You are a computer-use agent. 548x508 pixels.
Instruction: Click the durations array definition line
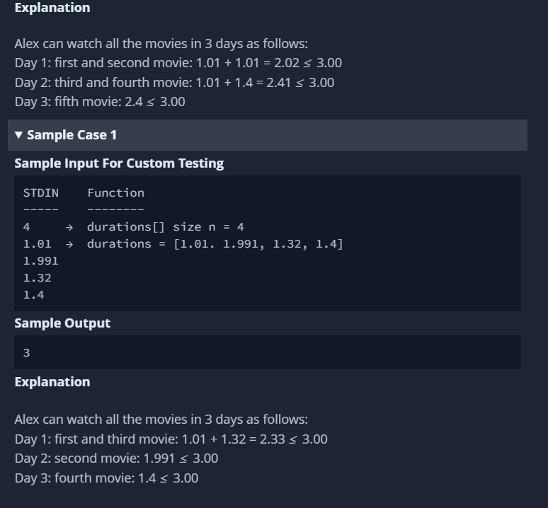pyautogui.click(x=215, y=244)
